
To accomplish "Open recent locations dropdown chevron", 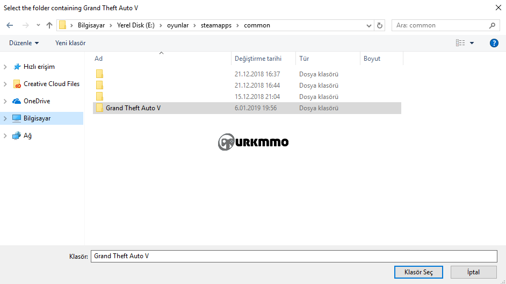I will pyautogui.click(x=38, y=25).
